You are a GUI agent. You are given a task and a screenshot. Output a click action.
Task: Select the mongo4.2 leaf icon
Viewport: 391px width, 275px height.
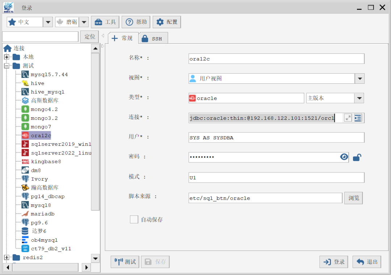[x=25, y=109]
